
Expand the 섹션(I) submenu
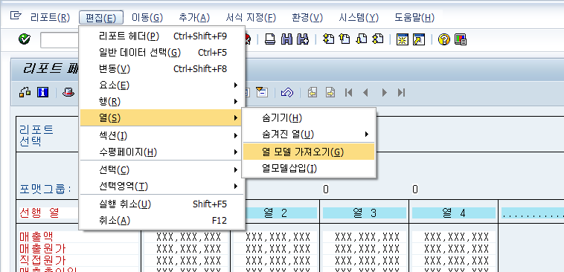pyautogui.click(x=162, y=136)
